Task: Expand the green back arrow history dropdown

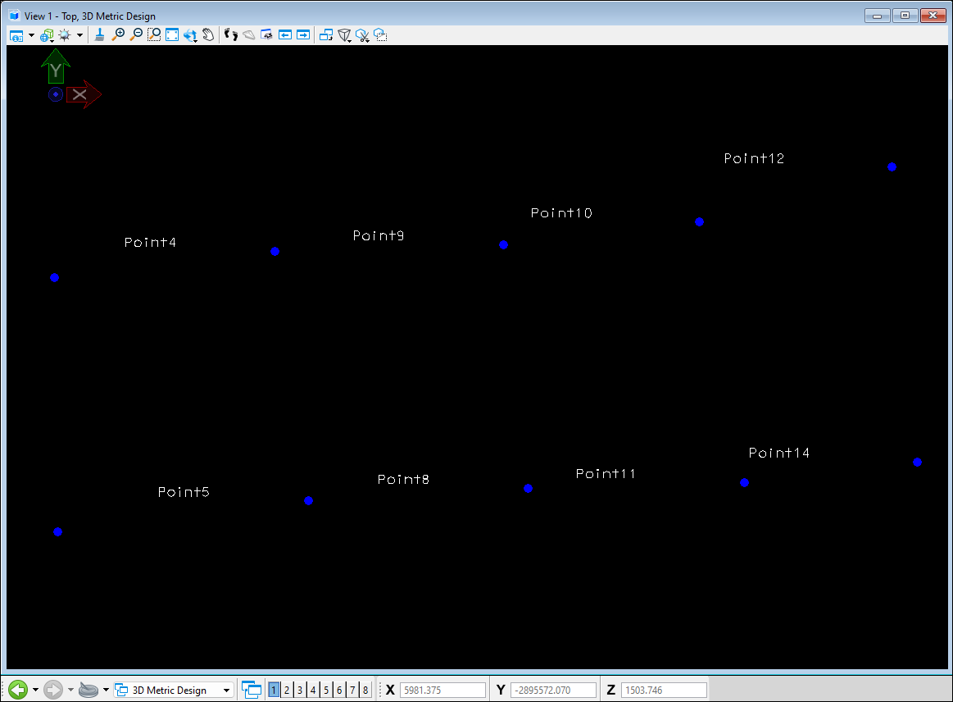Action: (x=35, y=691)
